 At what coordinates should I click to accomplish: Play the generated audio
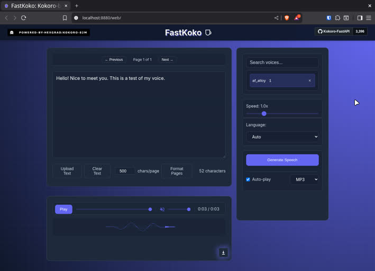click(x=63, y=209)
